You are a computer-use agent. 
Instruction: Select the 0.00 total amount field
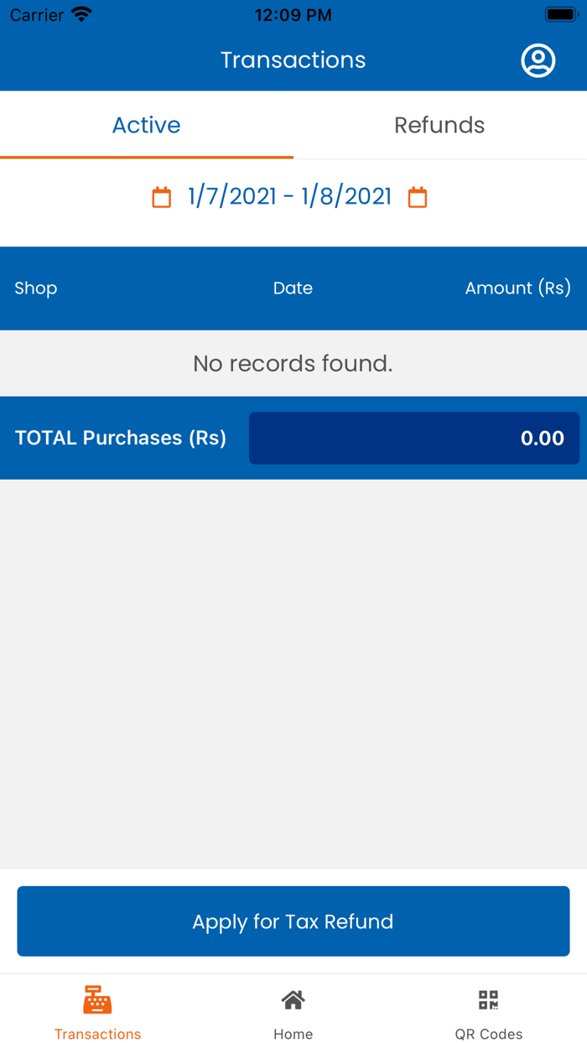pos(414,438)
